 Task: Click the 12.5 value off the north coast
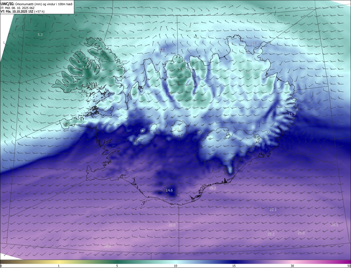163,50
